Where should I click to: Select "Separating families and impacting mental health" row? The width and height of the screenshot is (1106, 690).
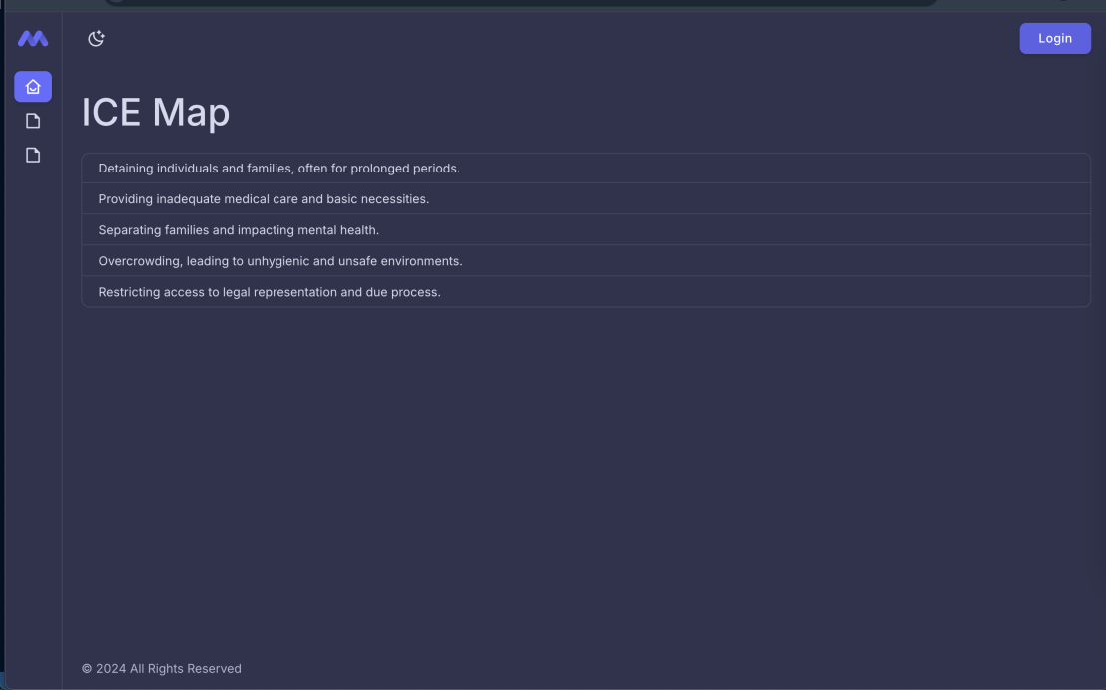(x=586, y=230)
